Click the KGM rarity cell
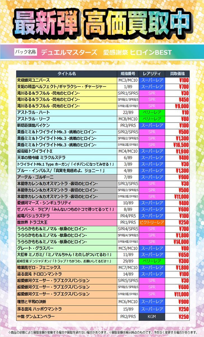Image resolution: width=204 pixels, height=337 pixels. pos(152,317)
